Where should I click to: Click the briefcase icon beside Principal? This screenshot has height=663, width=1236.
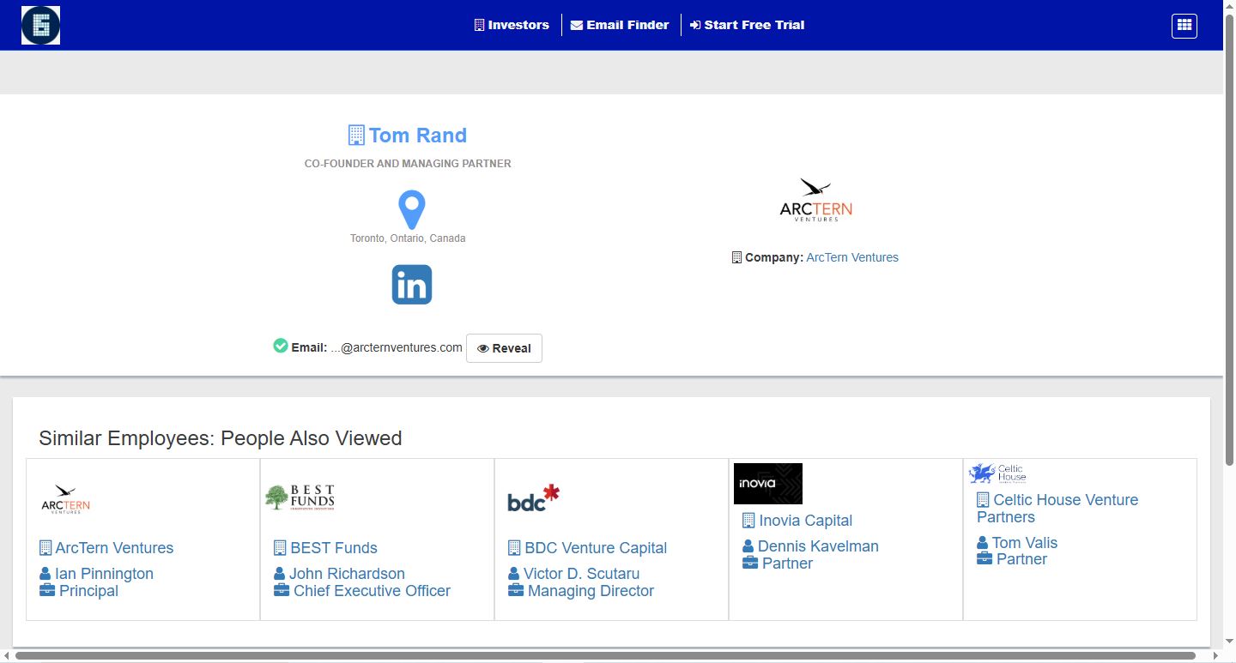click(47, 590)
